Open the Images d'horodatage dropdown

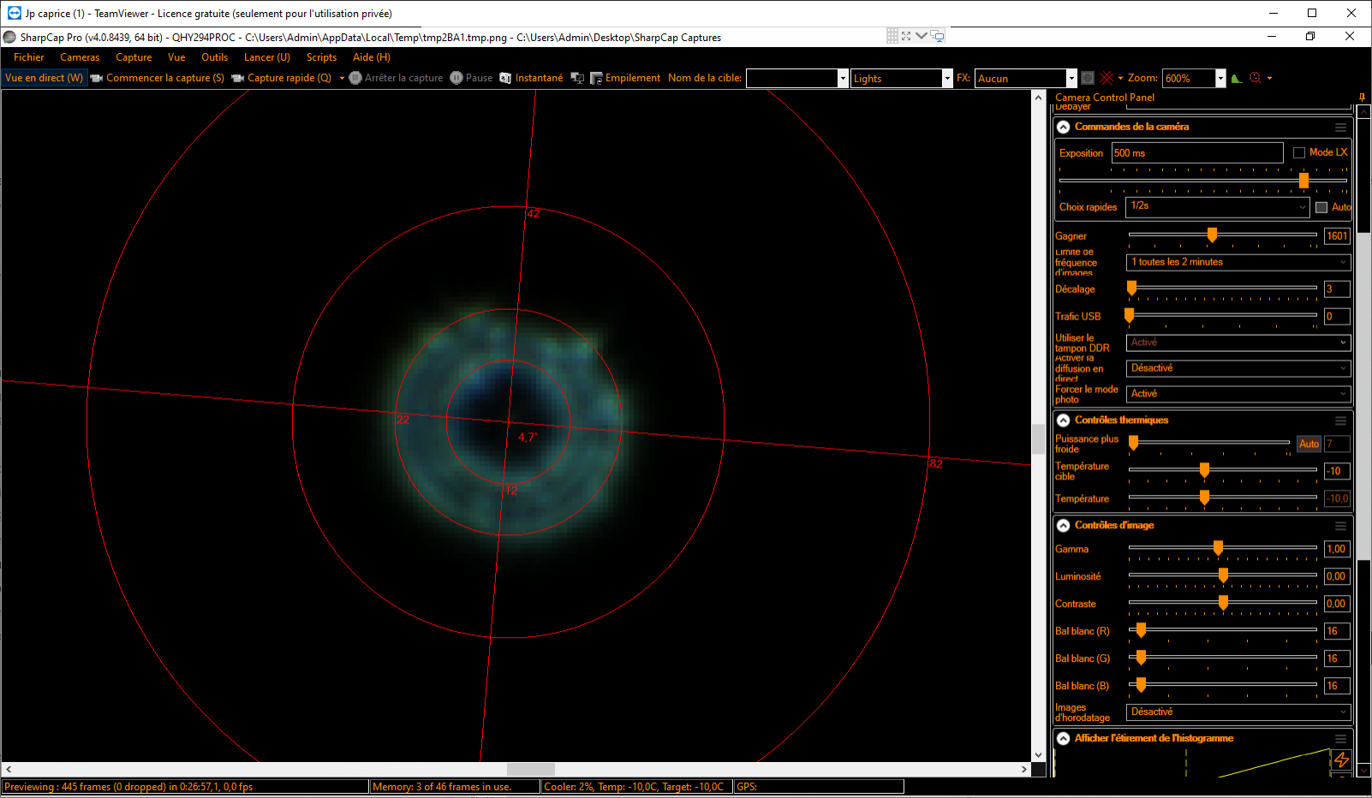tap(1238, 712)
